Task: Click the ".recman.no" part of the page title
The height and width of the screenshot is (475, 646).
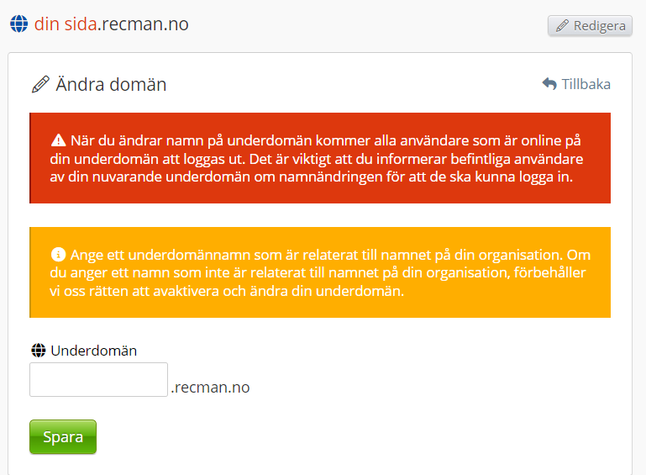Action: pos(143,24)
